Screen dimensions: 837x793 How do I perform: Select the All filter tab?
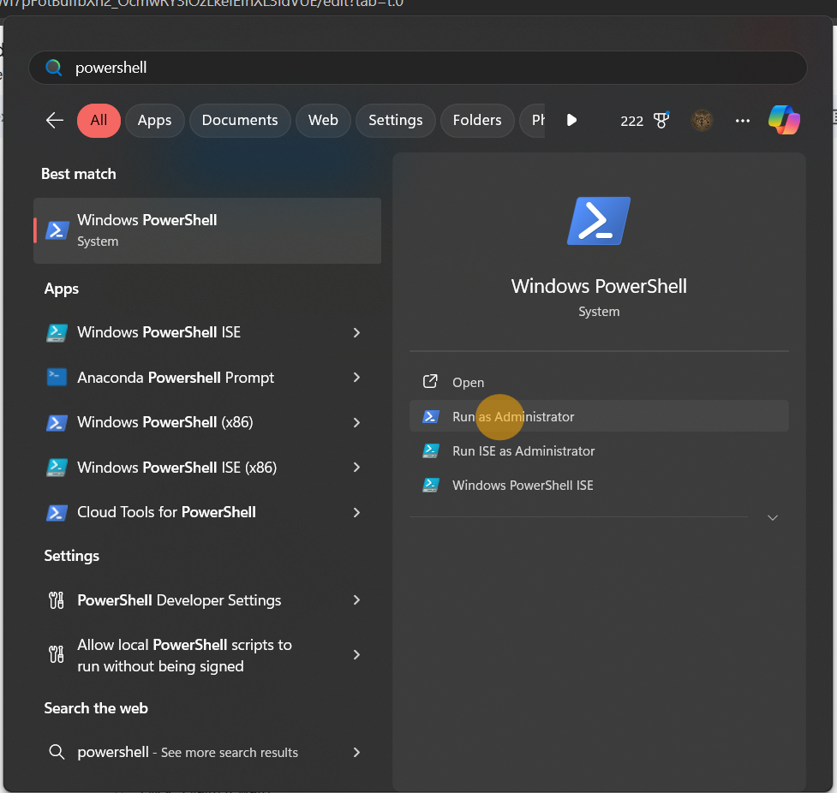(99, 121)
